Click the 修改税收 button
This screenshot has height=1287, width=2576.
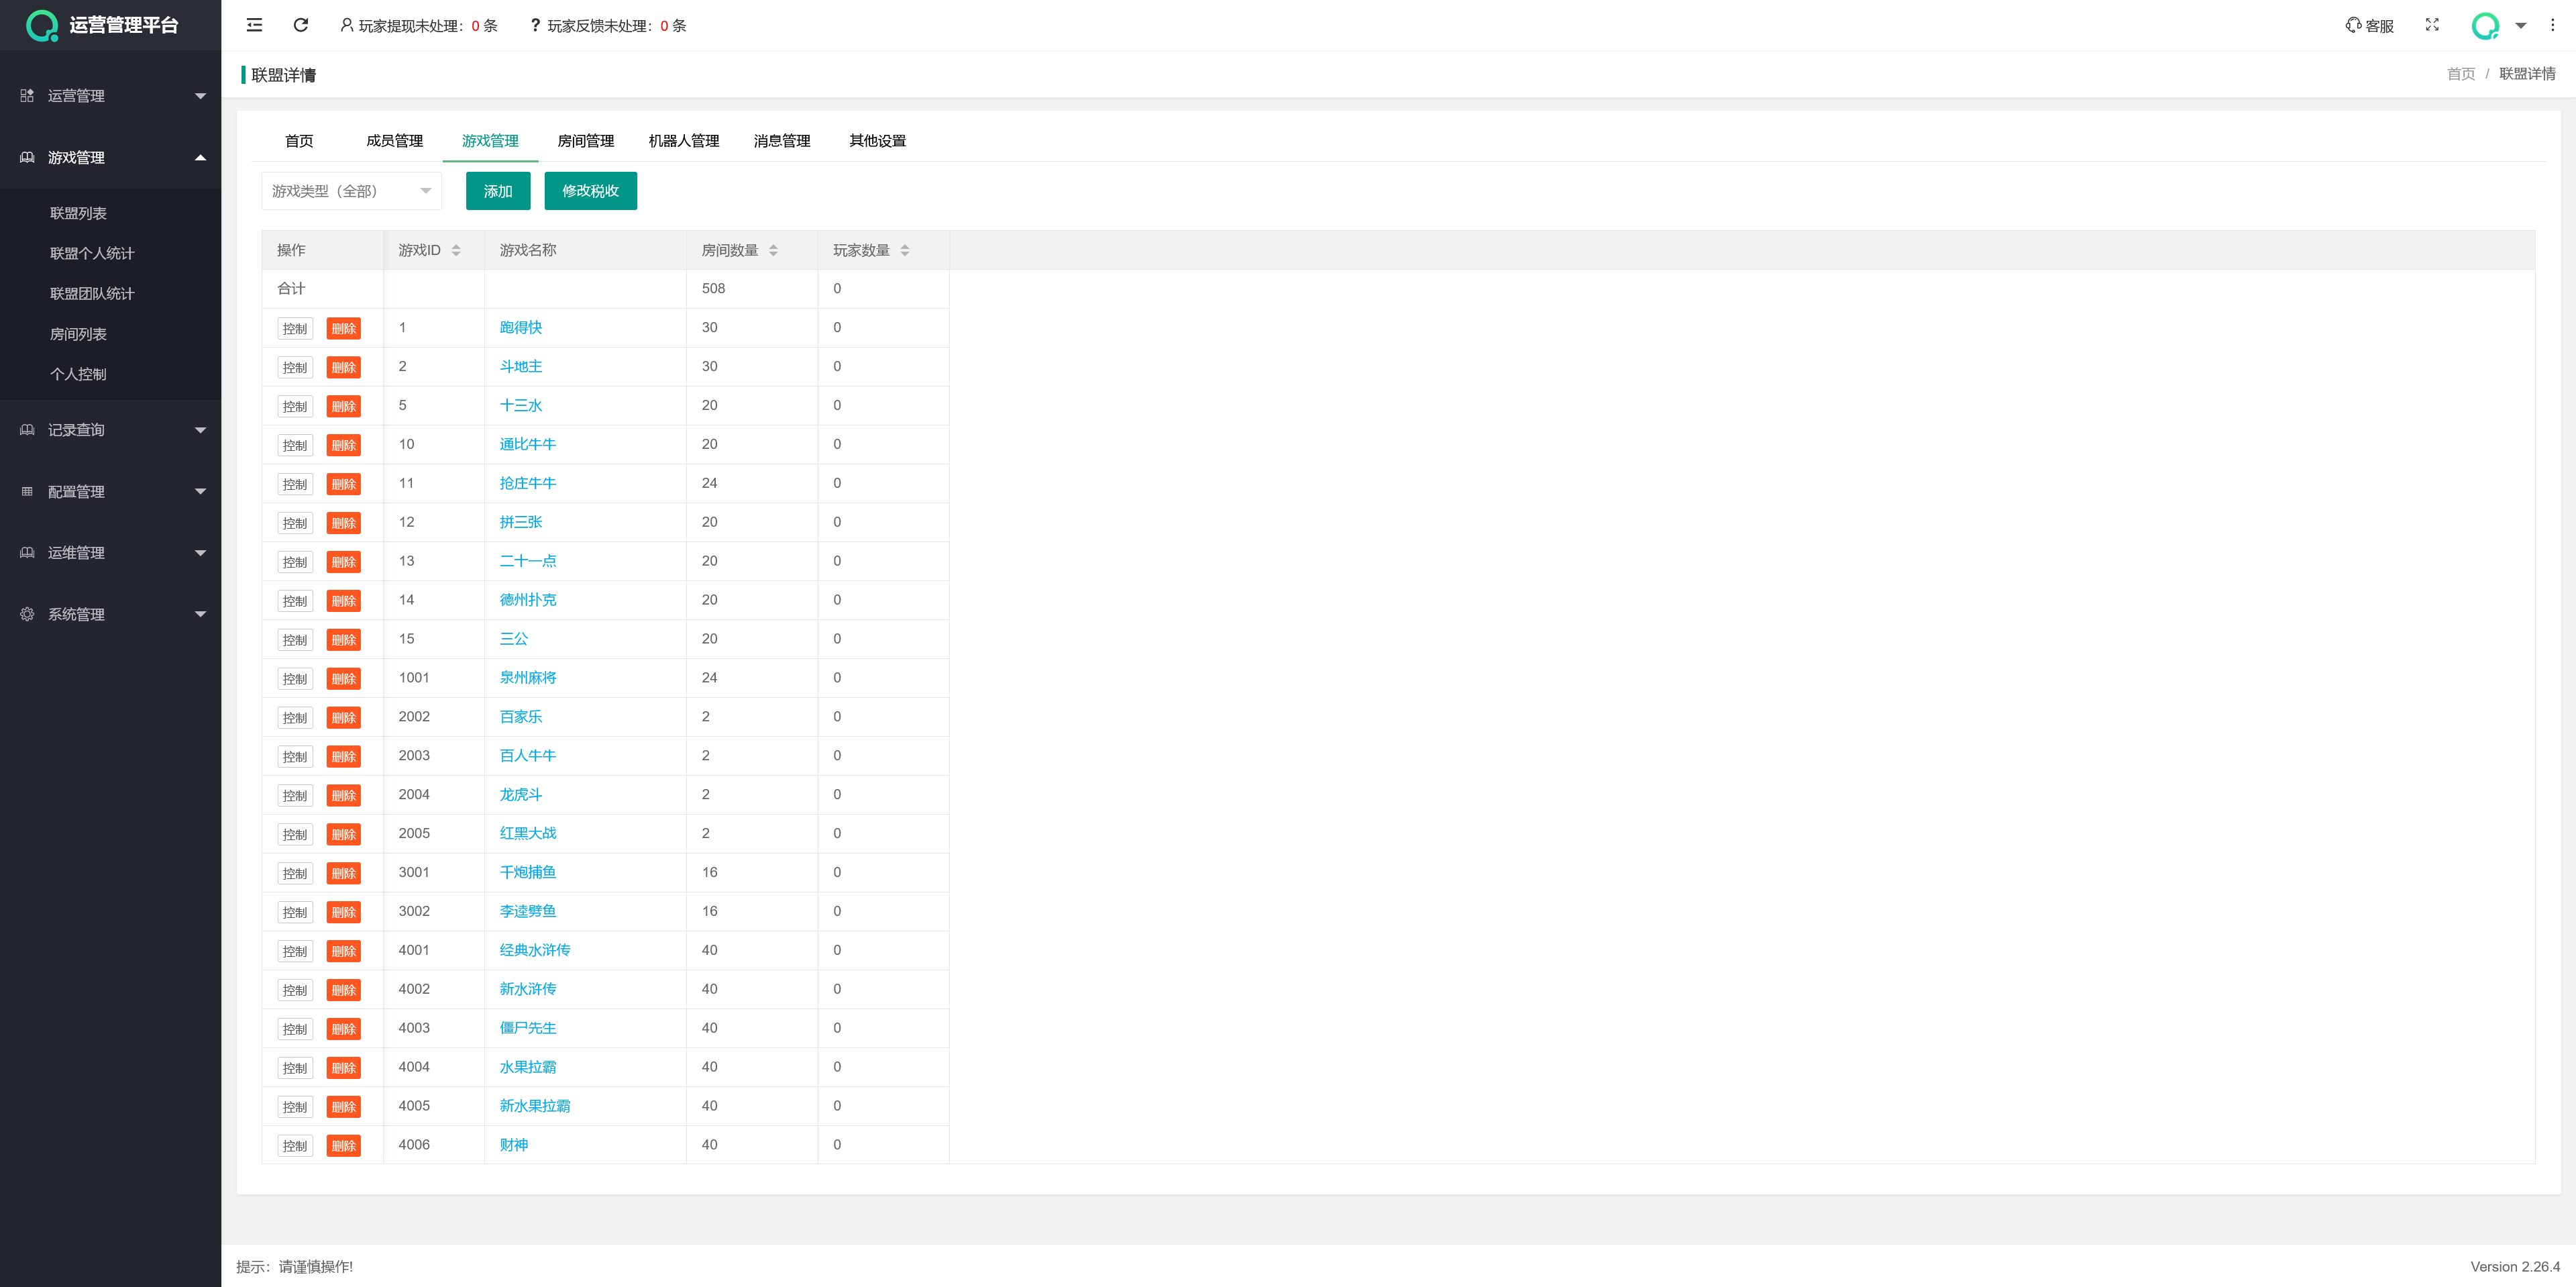(590, 191)
